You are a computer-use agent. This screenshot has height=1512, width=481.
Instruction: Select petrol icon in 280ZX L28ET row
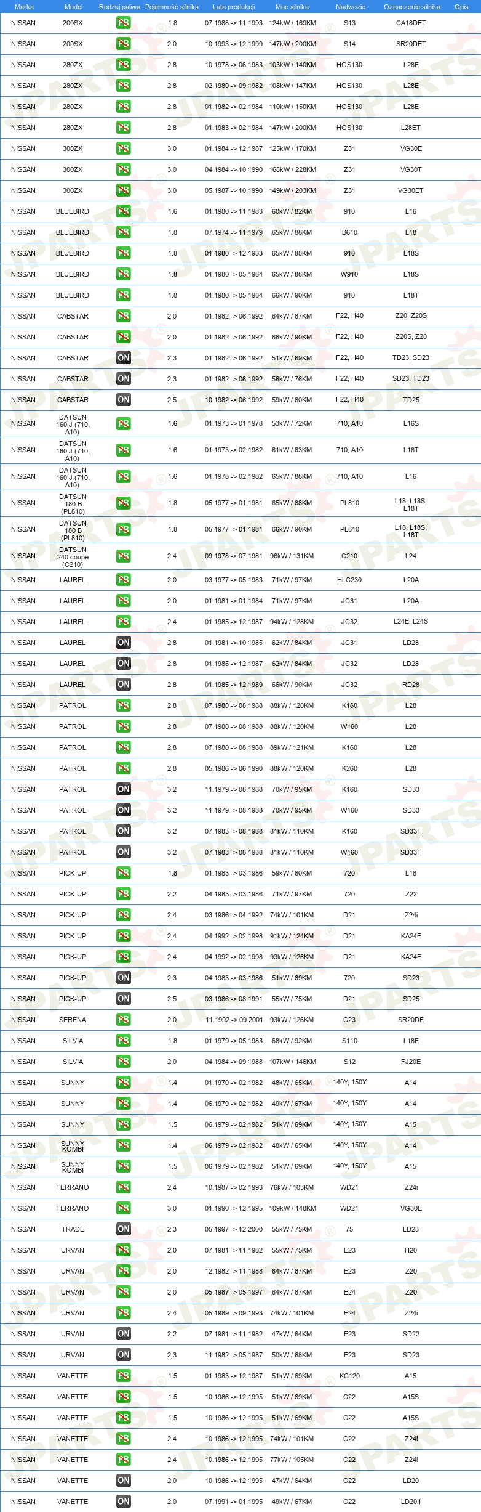pos(124,128)
